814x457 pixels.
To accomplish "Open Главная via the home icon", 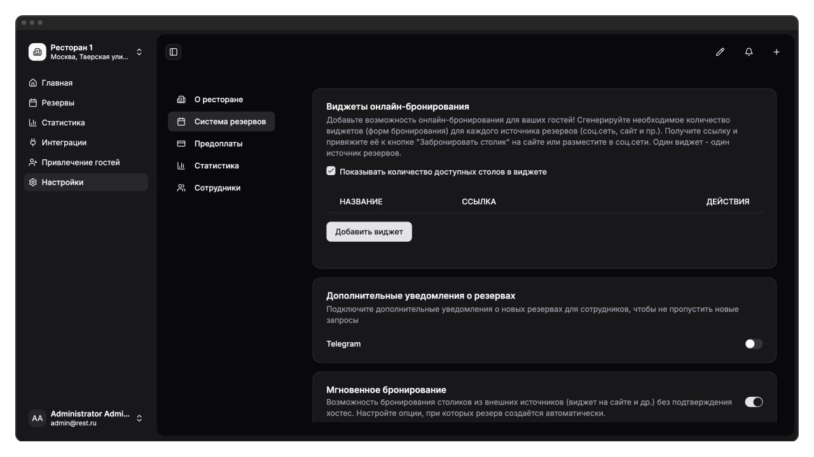I will [x=33, y=83].
